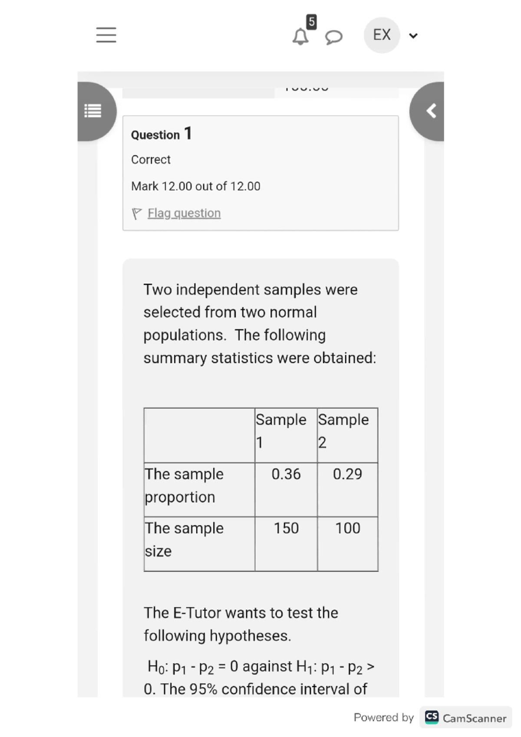Select the summary statistics table
Screen dimensions: 521x737
pos(260,490)
